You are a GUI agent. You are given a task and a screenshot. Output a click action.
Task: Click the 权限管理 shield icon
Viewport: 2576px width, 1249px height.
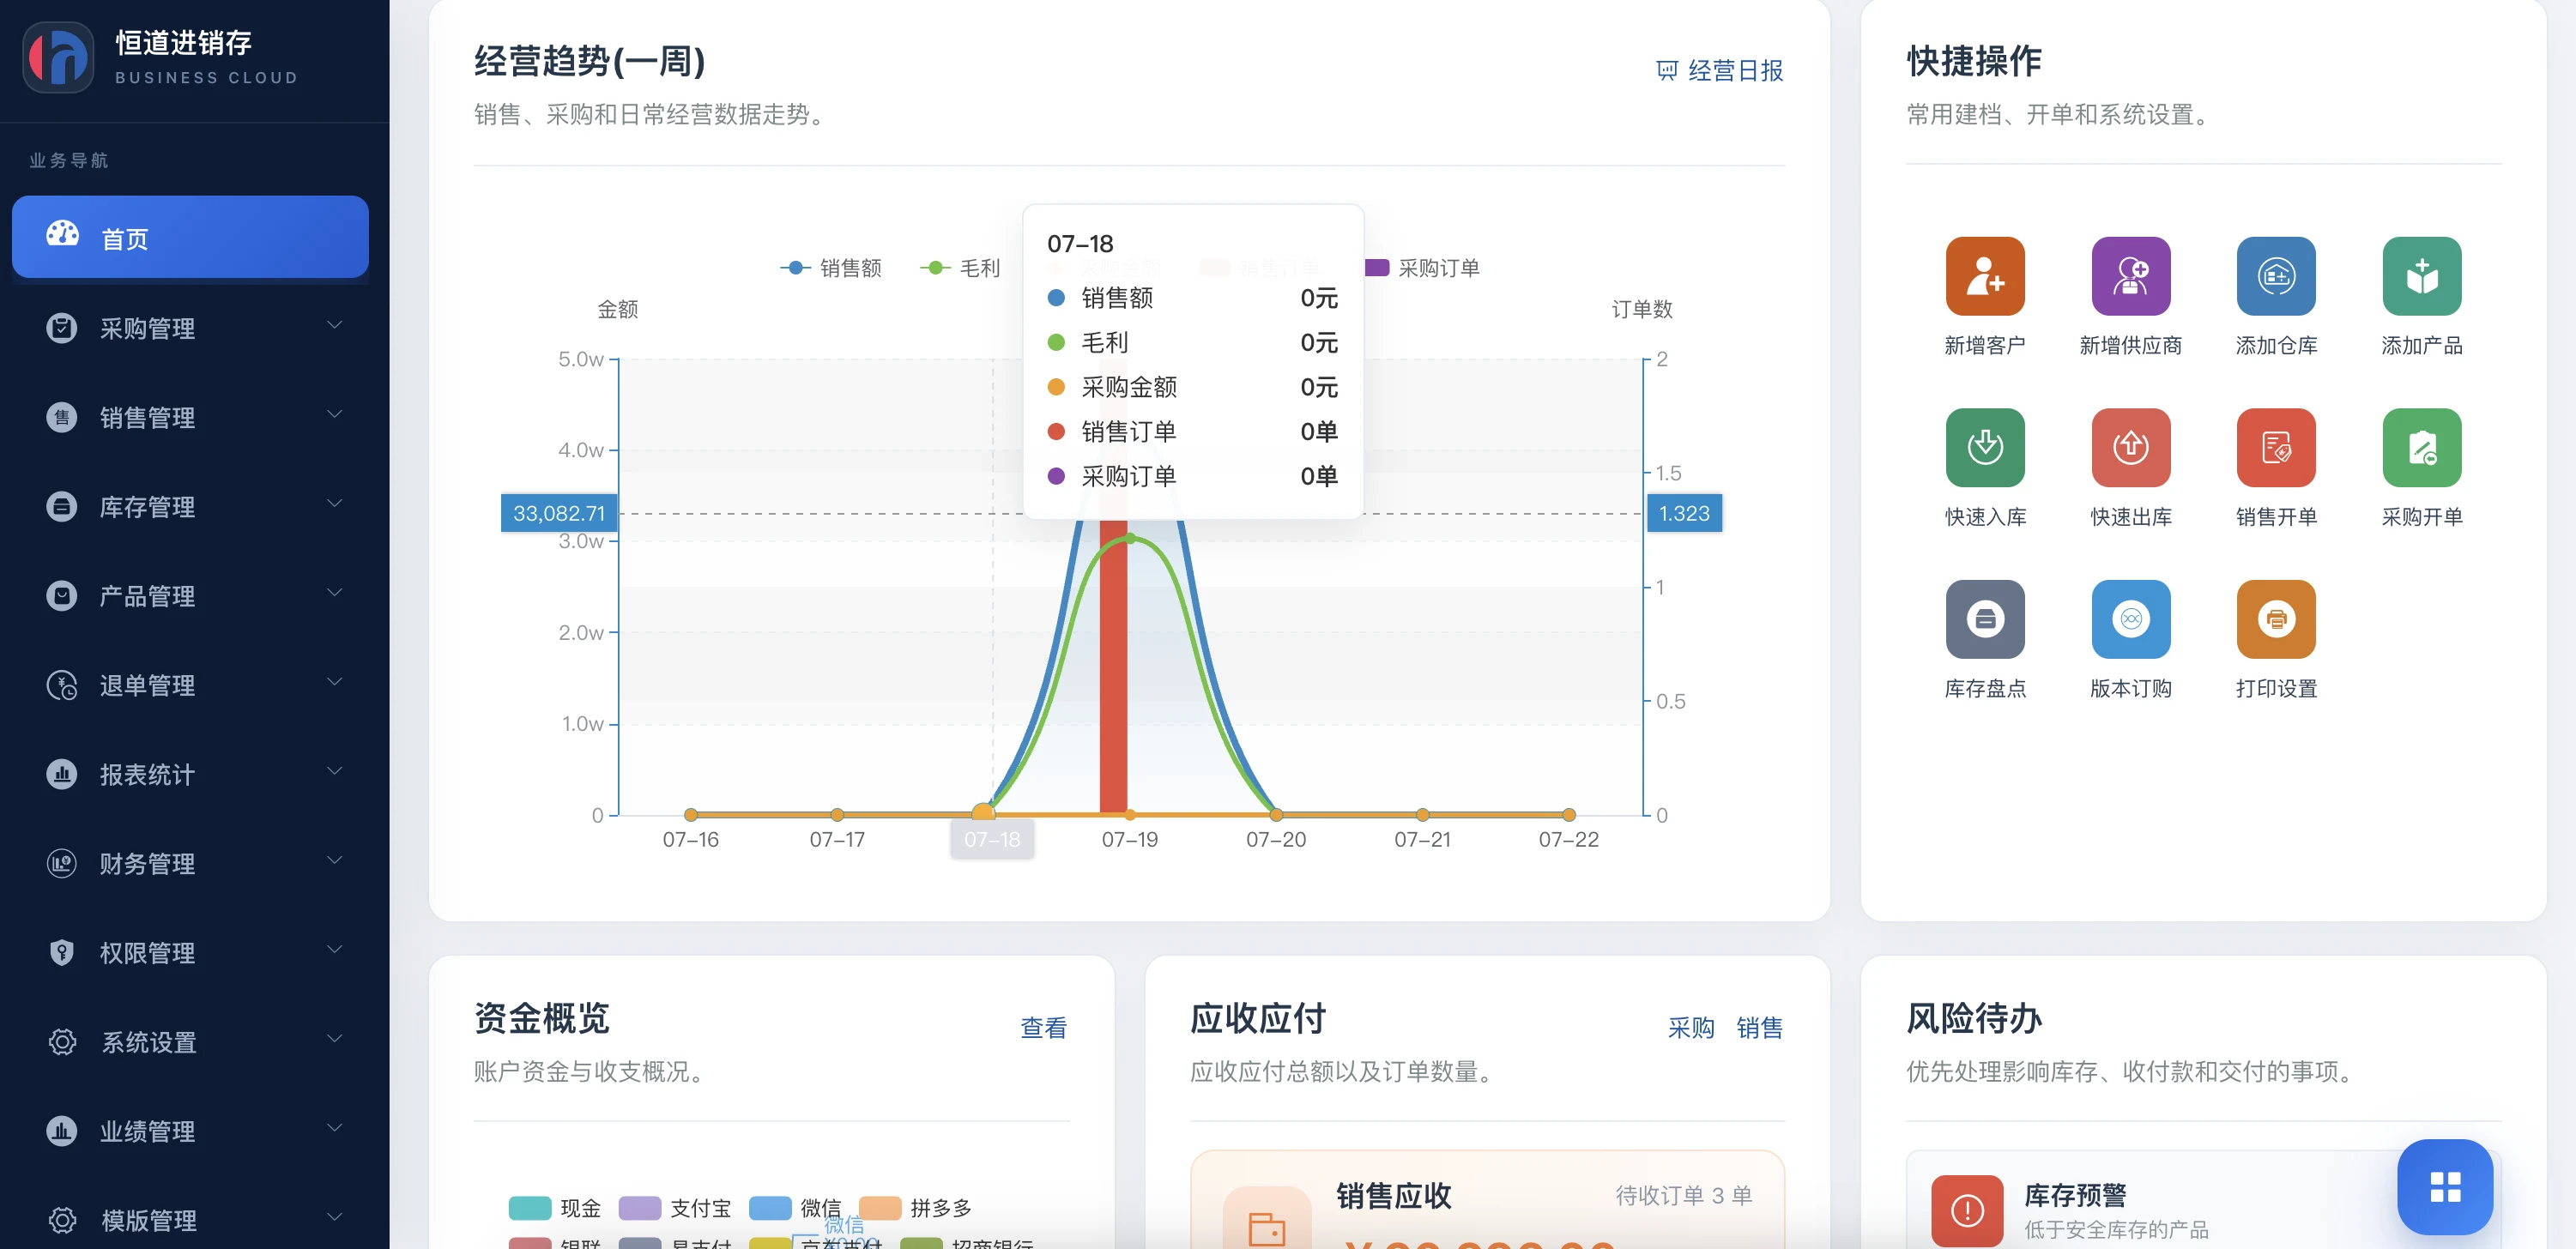coord(62,952)
